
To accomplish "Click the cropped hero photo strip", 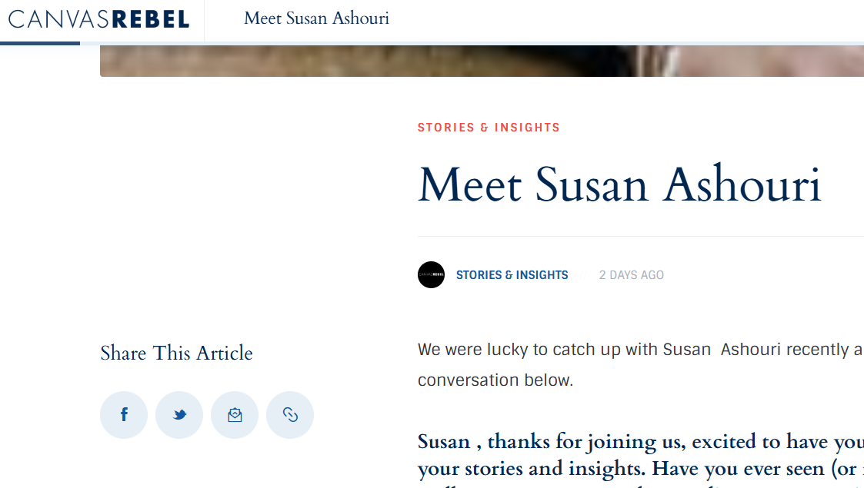I will point(482,61).
